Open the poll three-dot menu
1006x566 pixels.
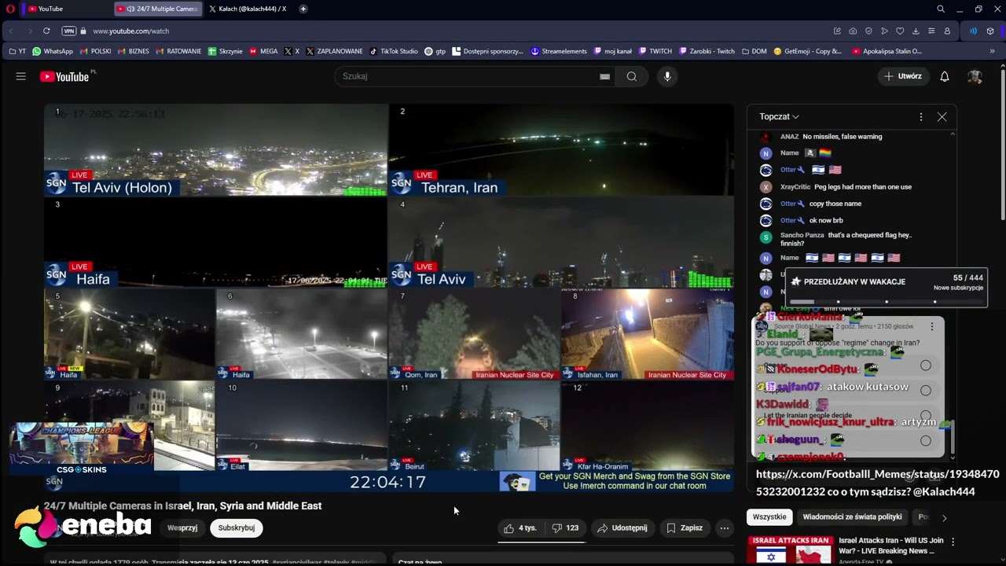932,326
